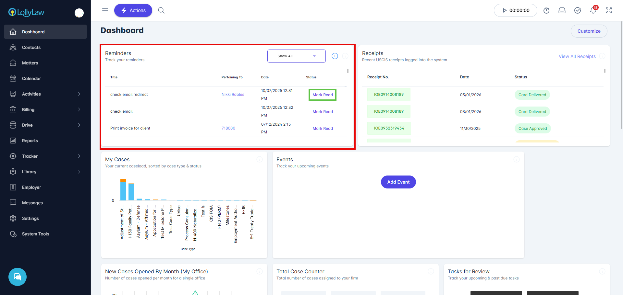Toggle fullscreen mode icon

pyautogui.click(x=609, y=10)
